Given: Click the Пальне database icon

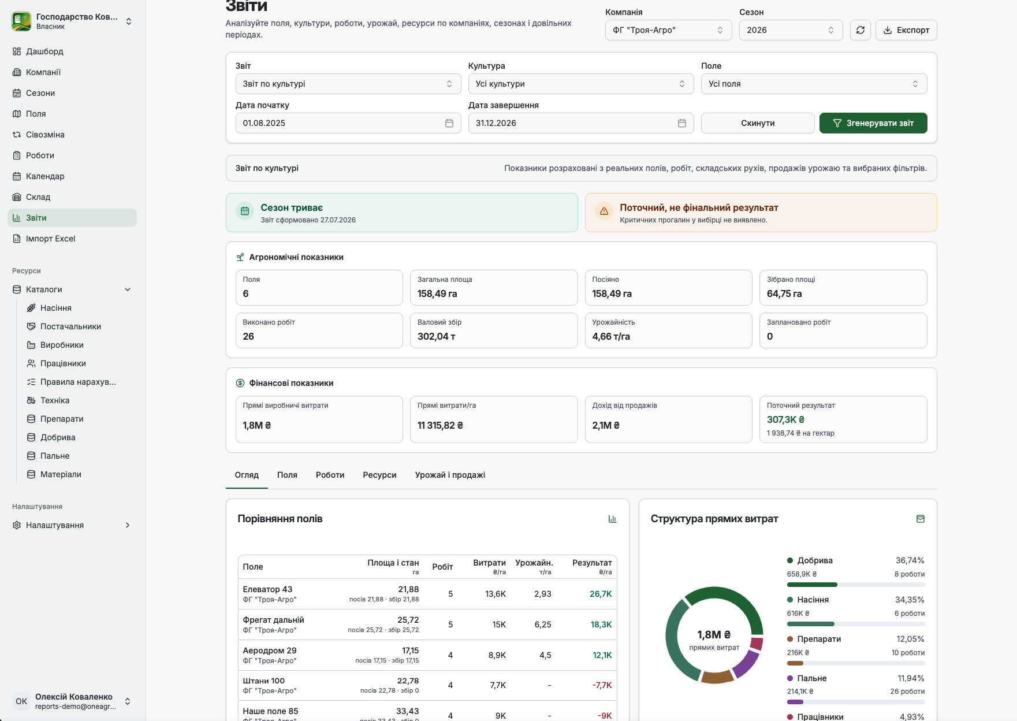Looking at the screenshot, I should [31, 456].
